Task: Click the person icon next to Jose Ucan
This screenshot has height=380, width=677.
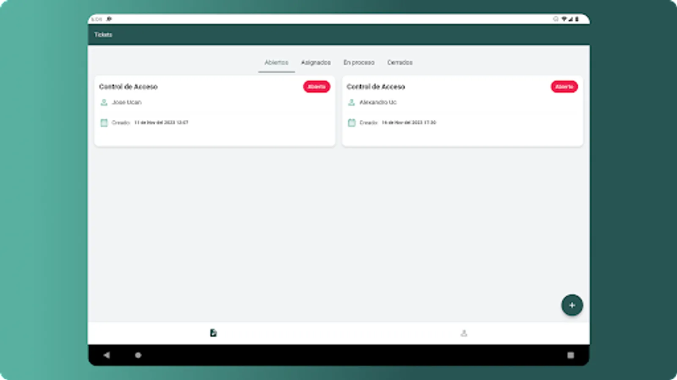Action: pos(104,102)
